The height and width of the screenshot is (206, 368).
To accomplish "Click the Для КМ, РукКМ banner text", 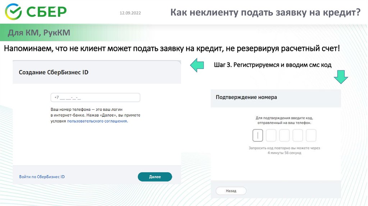I will pyautogui.click(x=39, y=33).
